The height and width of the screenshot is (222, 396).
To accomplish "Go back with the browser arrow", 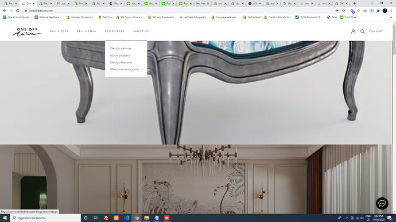I will click(5, 11).
